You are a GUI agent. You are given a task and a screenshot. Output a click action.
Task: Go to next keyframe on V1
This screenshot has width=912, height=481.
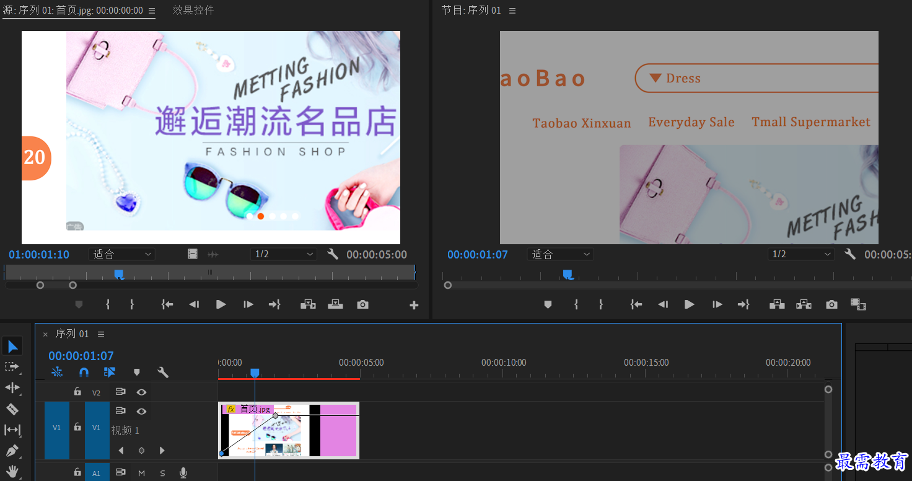pos(162,451)
